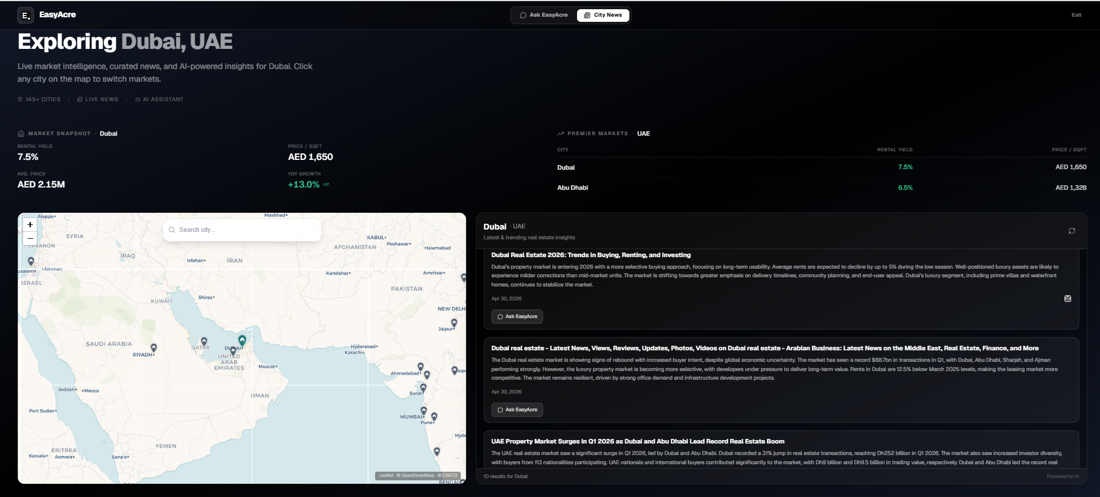Click the magnifier icon in city search
The height and width of the screenshot is (497, 1100).
171,230
